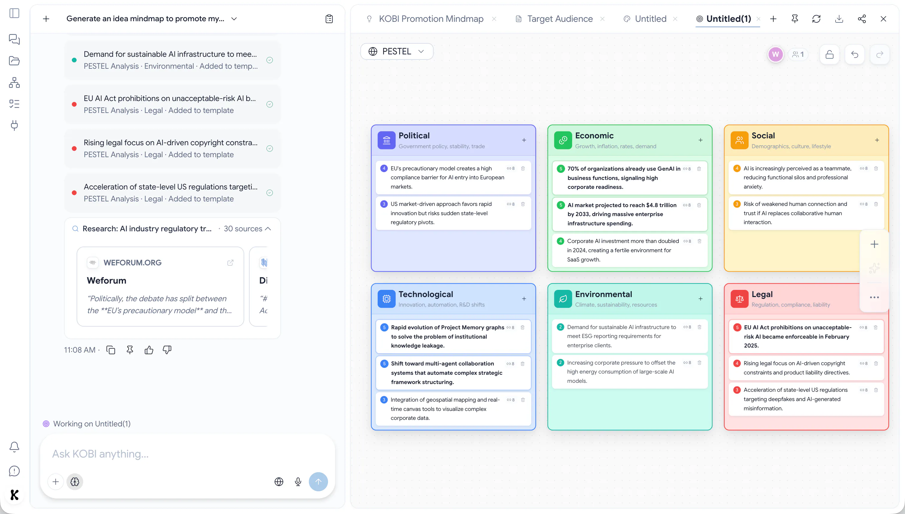Add a new canvas tab
The width and height of the screenshot is (905, 514).
[x=773, y=19]
